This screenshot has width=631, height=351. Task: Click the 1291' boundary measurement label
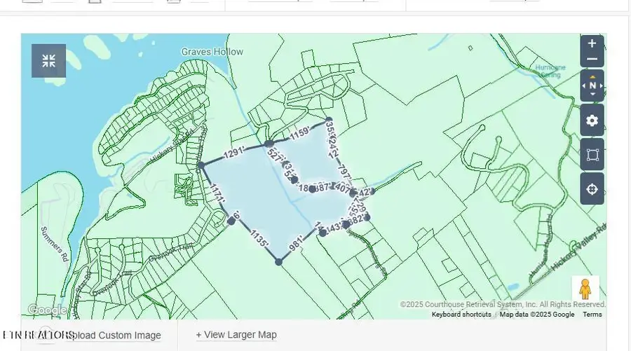click(235, 153)
